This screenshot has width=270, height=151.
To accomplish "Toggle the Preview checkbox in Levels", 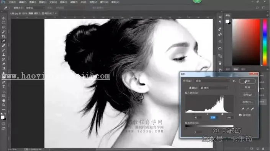I will point(240,115).
